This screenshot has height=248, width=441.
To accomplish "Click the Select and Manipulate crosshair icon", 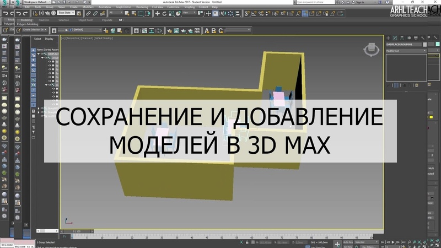I will pos(208,13).
